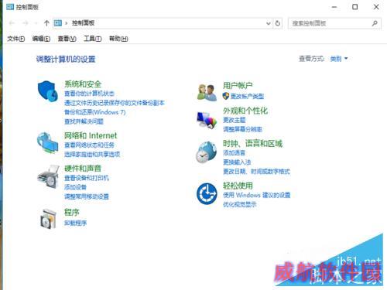Screen dimensions: 387x290
Task: Click 更改帐户类型 link
Action: tap(247, 96)
